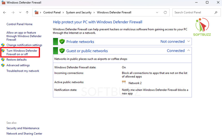Open Control Panel breadcrumb
Image resolution: width=222 pixels, height=139 pixels.
(52, 12)
